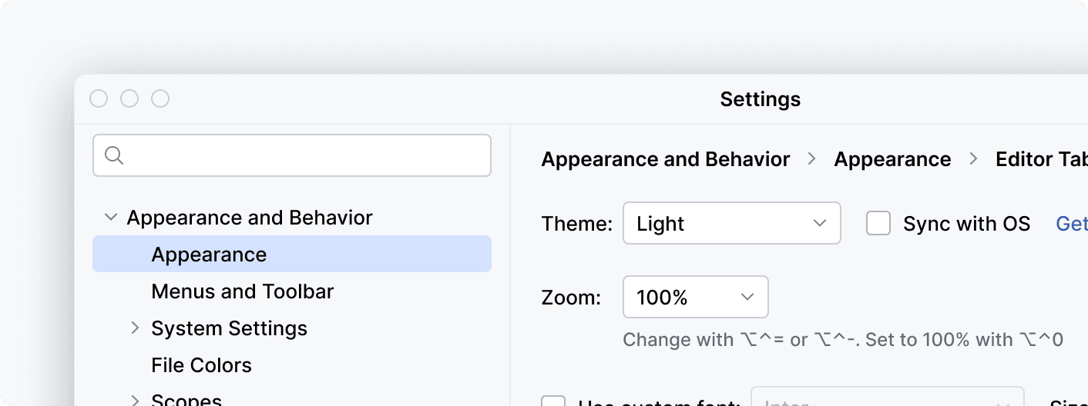Open Menus and Toolbar settings page
Viewport: 1088px width, 406px height.
[243, 291]
